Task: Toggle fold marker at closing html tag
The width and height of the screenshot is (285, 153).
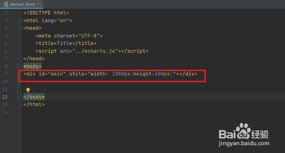Action: (21, 104)
